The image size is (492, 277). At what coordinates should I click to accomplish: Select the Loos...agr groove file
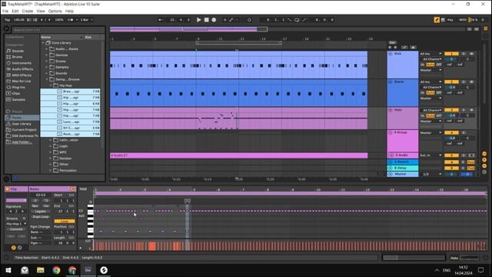pos(71,122)
